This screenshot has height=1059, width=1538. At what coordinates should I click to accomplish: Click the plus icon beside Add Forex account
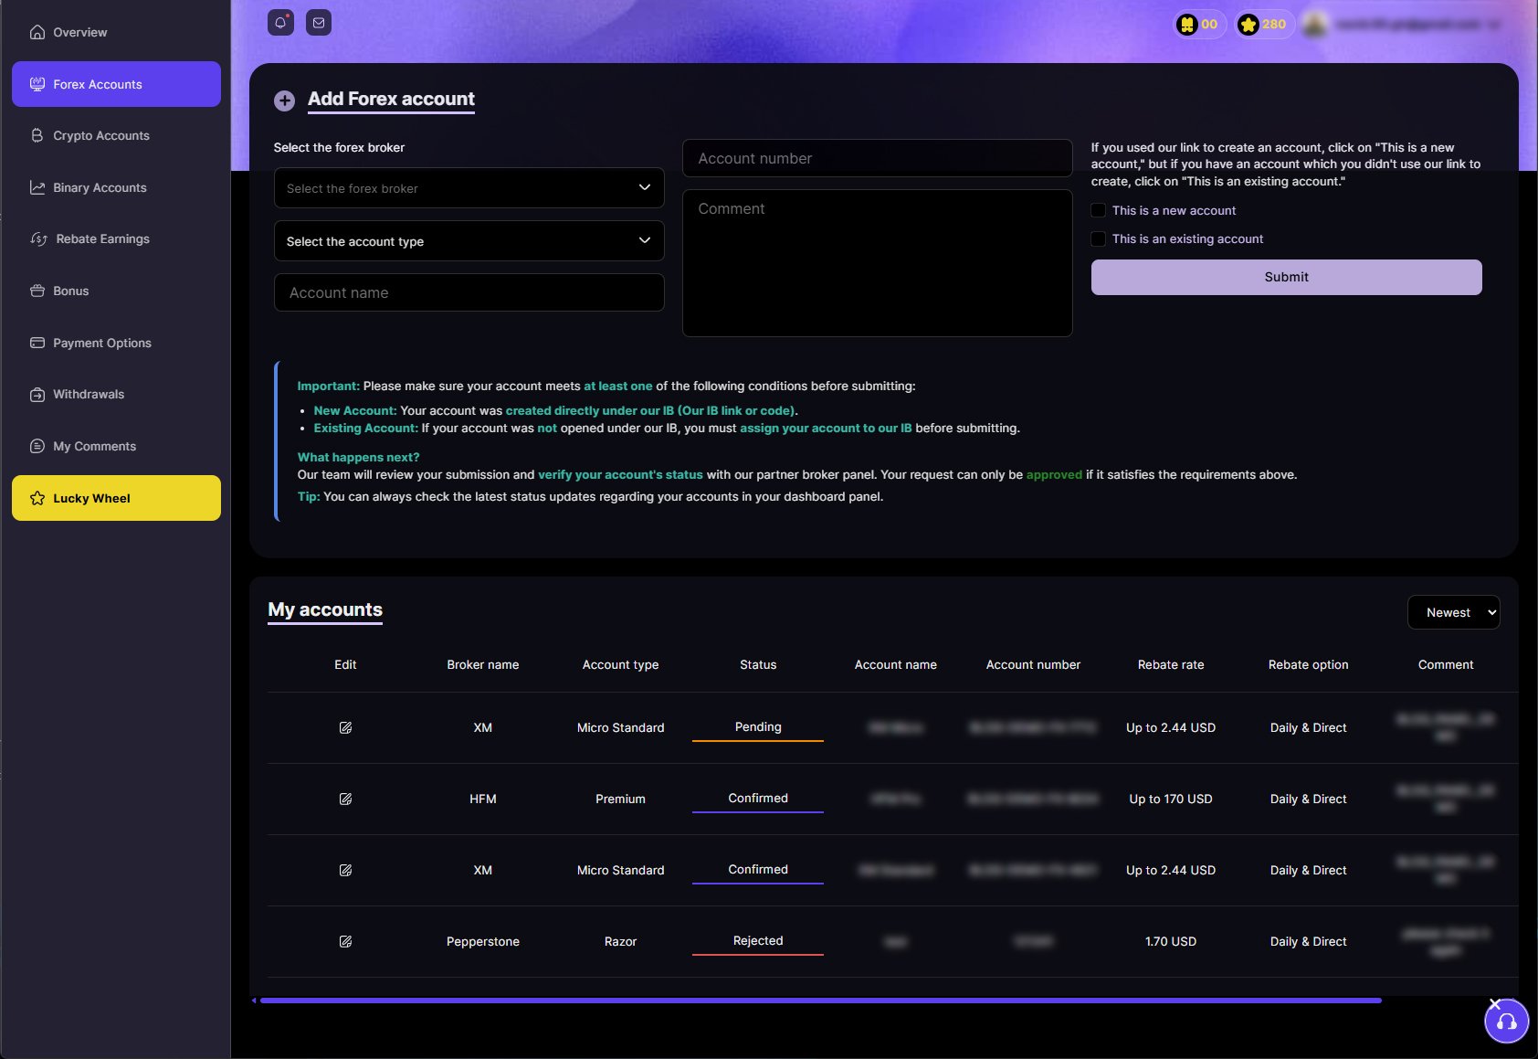coord(284,101)
